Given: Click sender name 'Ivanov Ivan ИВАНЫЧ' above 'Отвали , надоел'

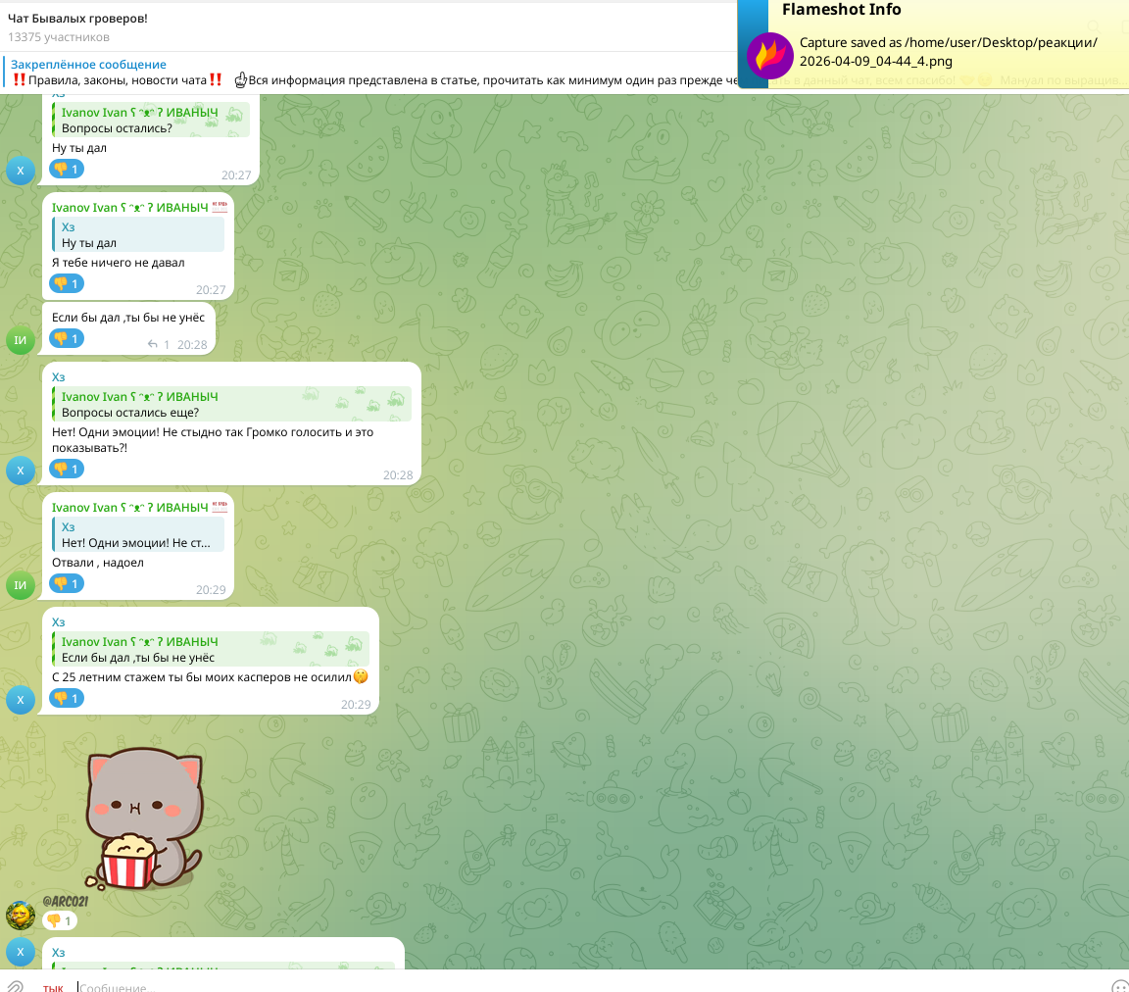Looking at the screenshot, I should click(129, 507).
